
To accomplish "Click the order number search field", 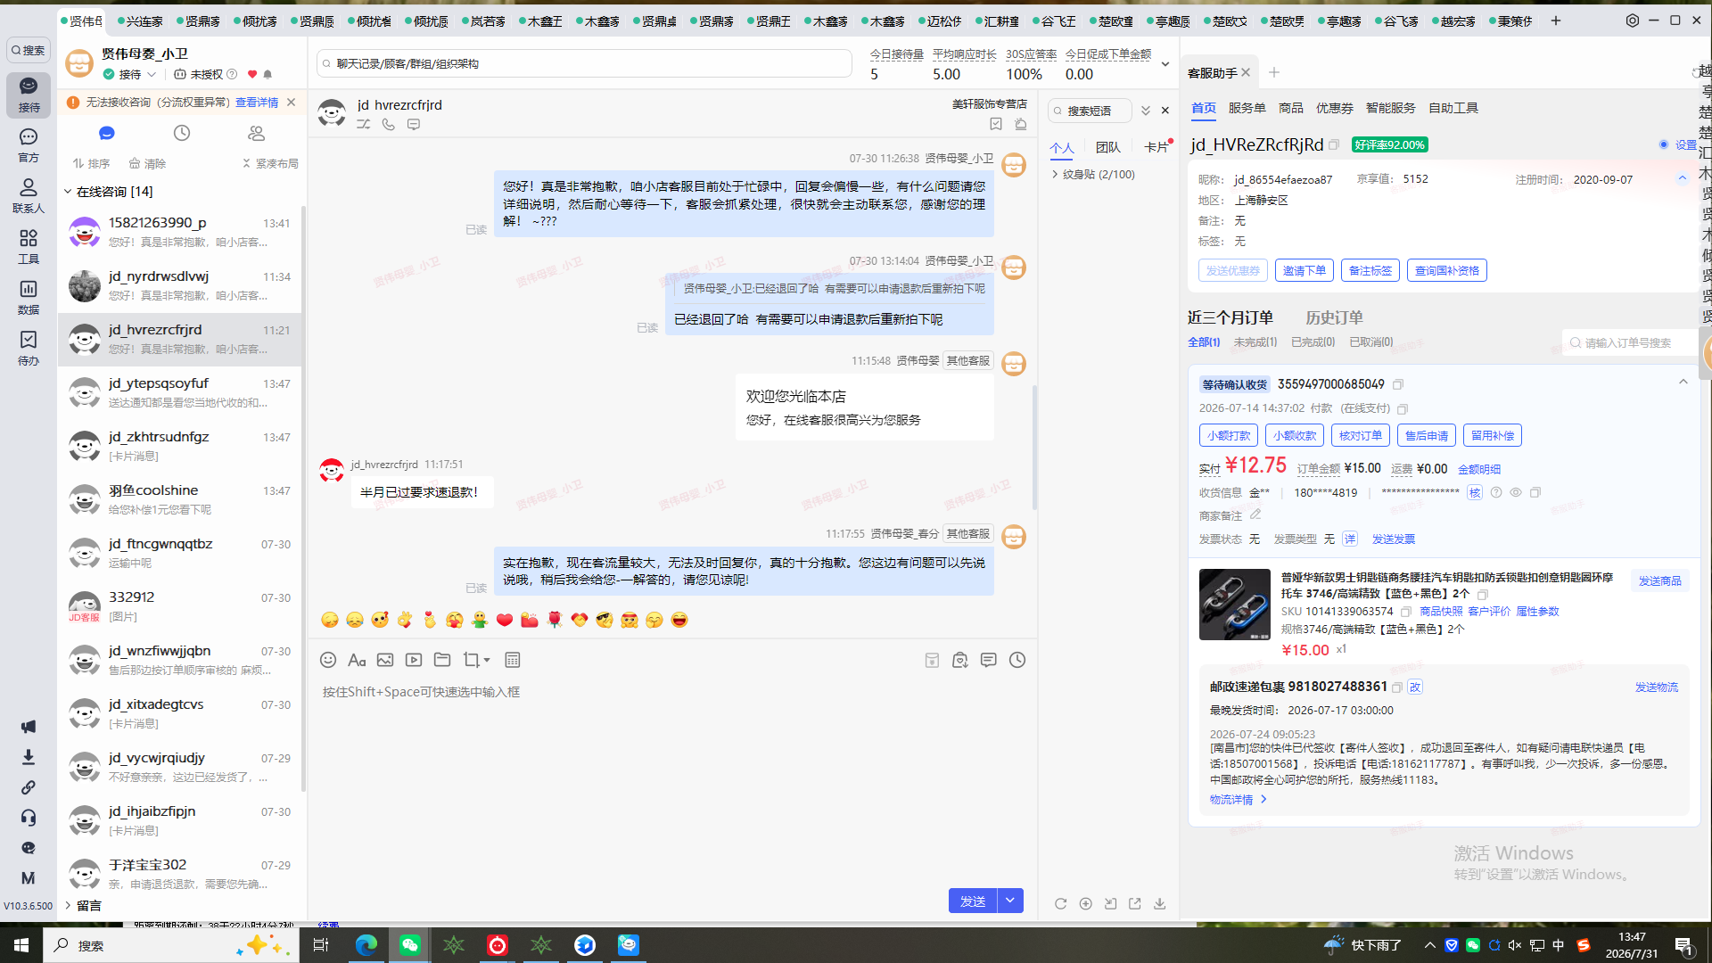I will (x=1628, y=342).
